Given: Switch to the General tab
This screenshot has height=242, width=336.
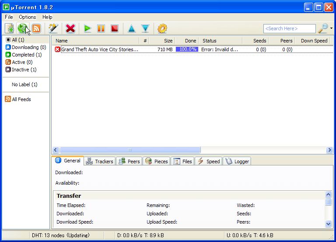Looking at the screenshot, I should tap(68, 161).
